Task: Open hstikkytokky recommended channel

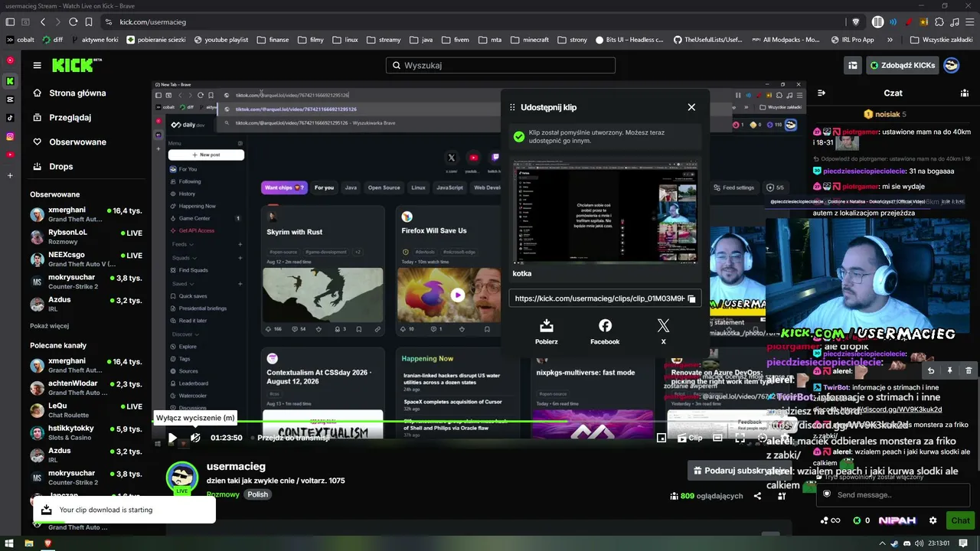Action: [87, 433]
